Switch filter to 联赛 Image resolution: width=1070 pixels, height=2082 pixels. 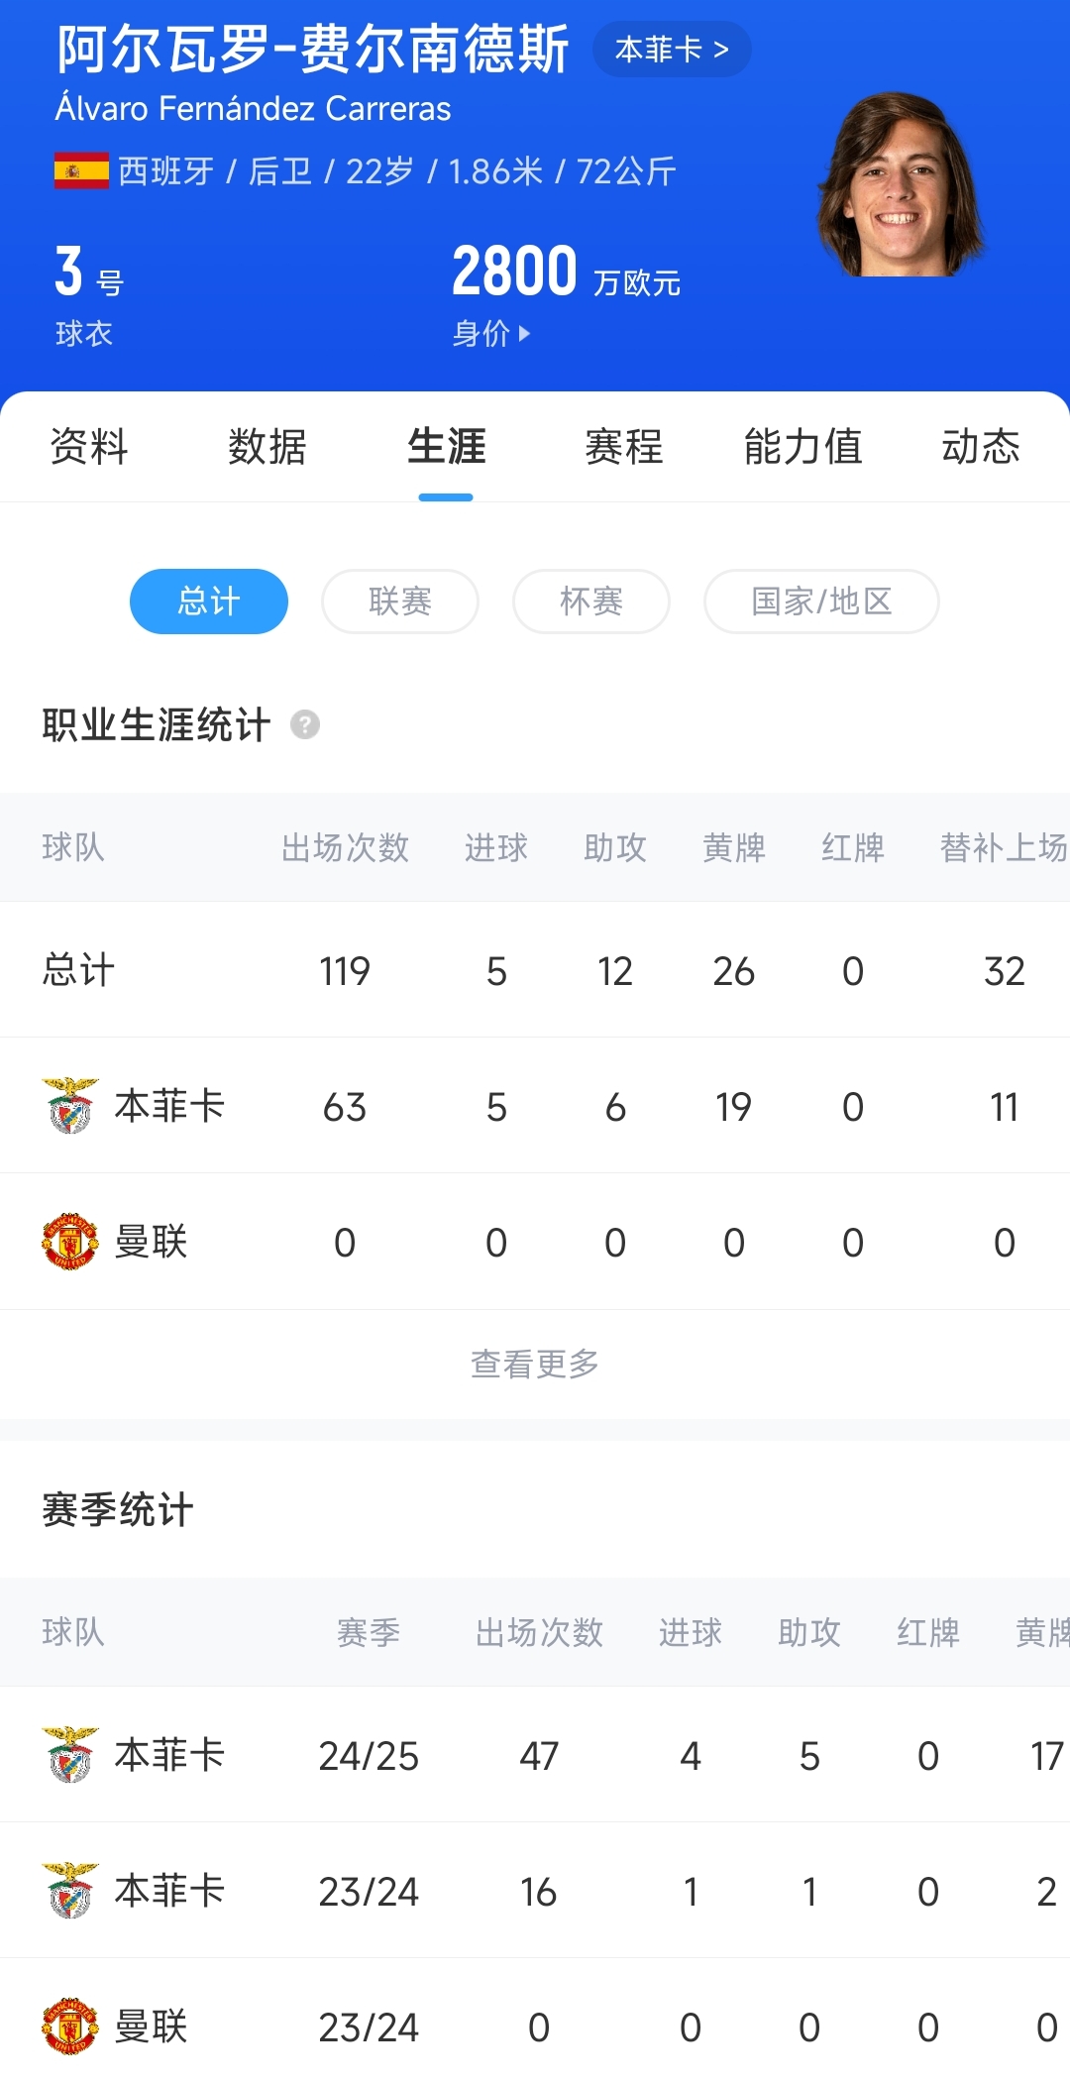pos(400,602)
